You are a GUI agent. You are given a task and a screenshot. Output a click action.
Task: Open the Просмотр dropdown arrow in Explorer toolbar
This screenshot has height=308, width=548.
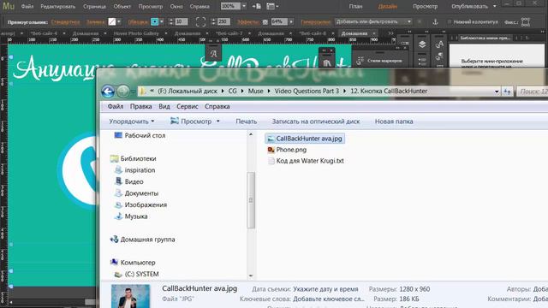point(217,121)
